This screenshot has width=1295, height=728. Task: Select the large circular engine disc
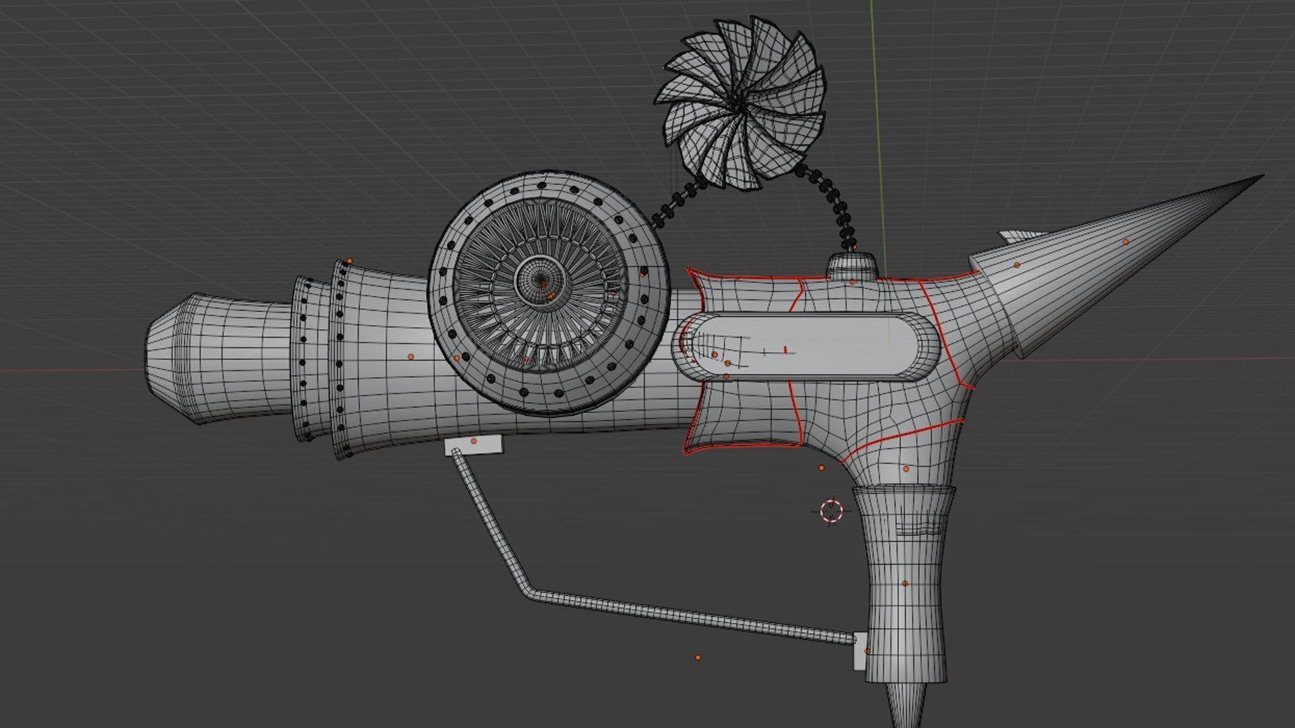(550, 293)
